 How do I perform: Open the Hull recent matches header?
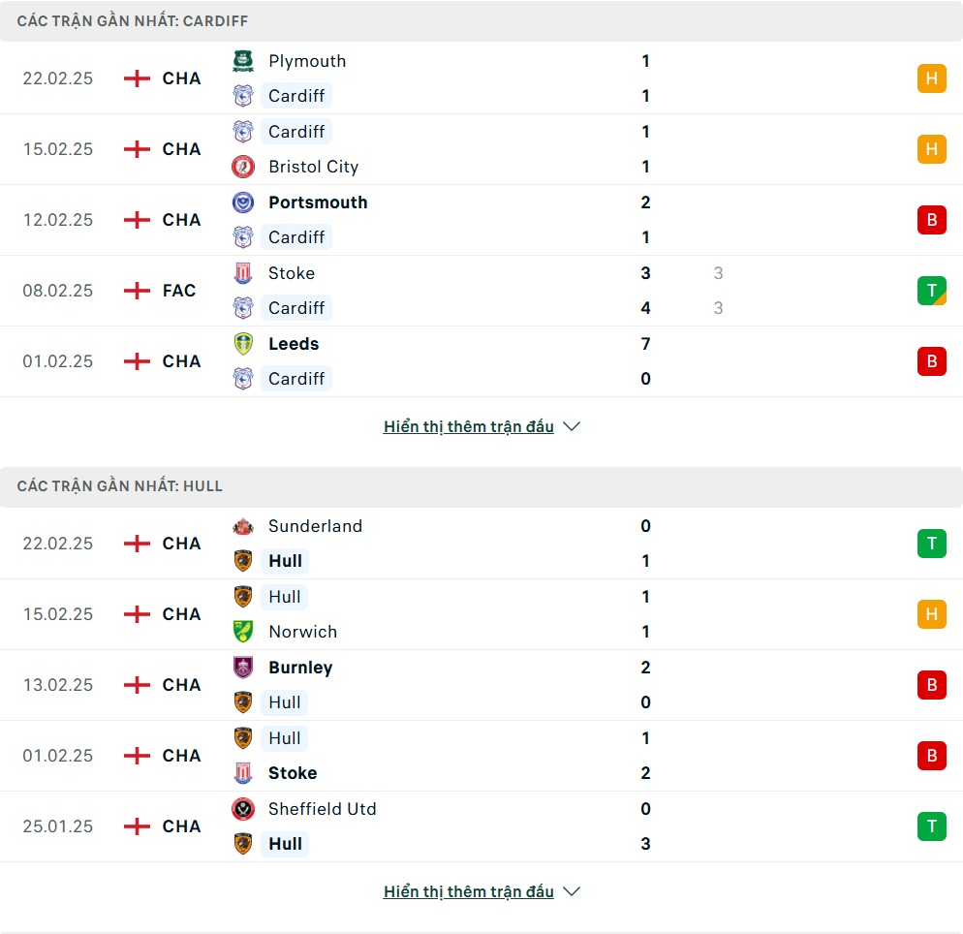click(x=119, y=486)
